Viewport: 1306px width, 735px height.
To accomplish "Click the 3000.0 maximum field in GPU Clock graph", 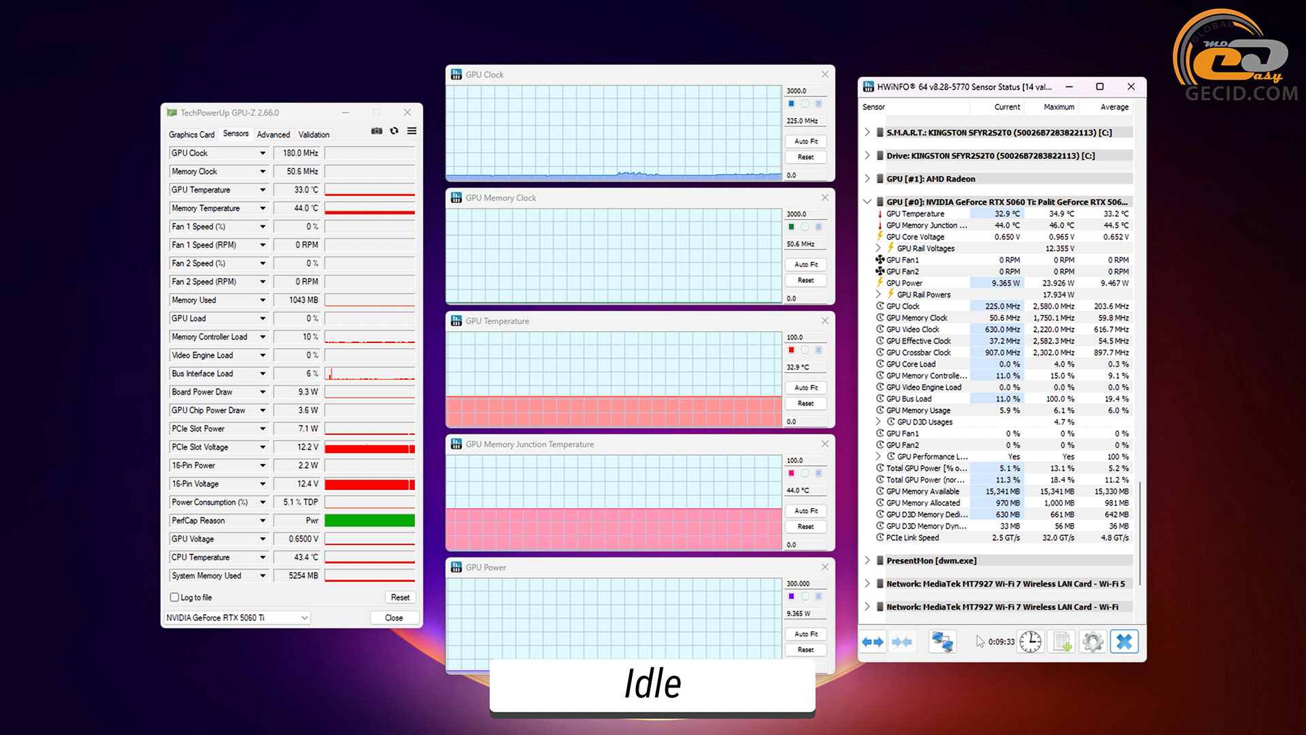I will coord(806,91).
